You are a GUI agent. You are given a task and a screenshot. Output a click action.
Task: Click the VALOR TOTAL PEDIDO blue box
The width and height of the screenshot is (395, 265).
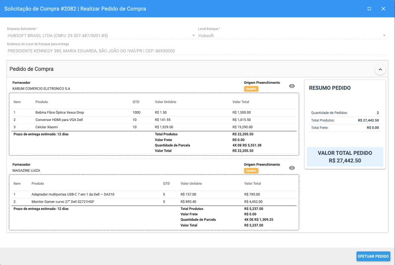click(x=345, y=157)
